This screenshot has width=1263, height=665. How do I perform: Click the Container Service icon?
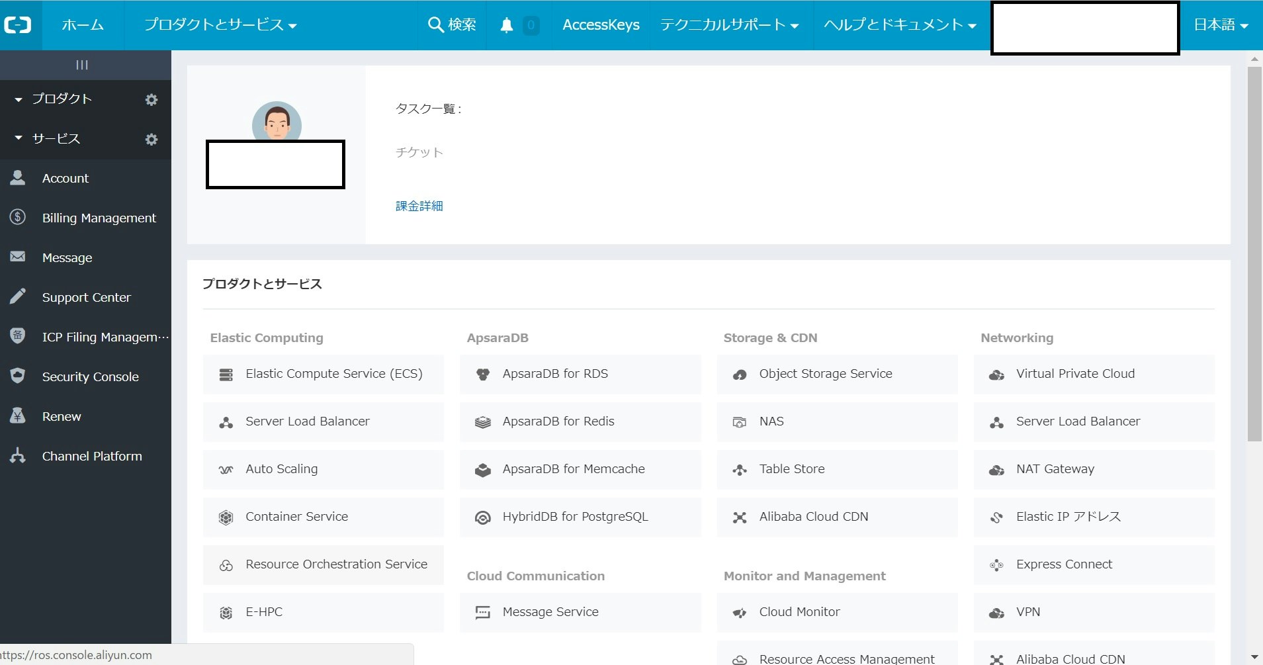226,517
